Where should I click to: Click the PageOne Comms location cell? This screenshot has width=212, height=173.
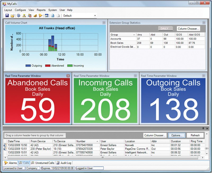137,149
